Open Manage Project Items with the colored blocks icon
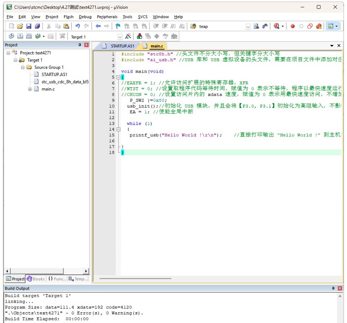 point(140,36)
